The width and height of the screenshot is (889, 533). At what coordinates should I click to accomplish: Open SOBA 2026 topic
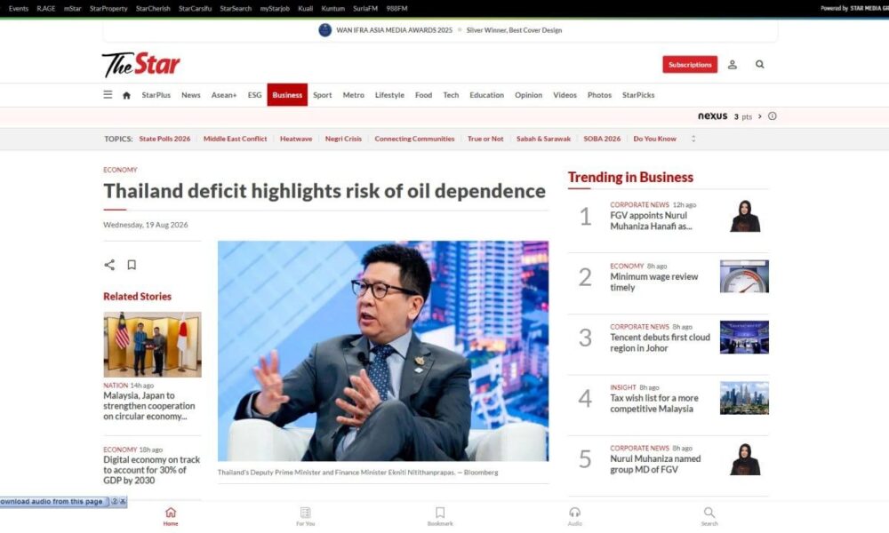[602, 139]
